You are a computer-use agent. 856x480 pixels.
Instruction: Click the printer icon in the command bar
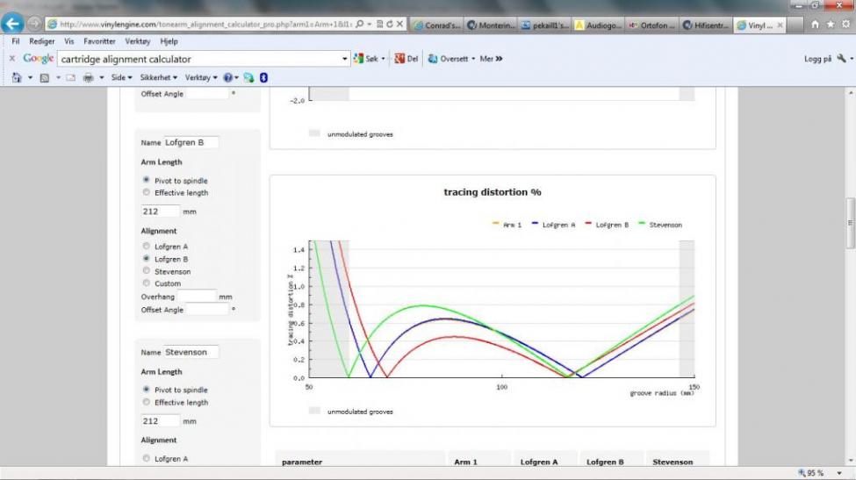point(88,77)
